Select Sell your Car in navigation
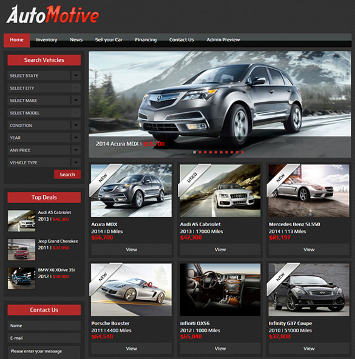The height and width of the screenshot is (359, 355). tap(109, 40)
